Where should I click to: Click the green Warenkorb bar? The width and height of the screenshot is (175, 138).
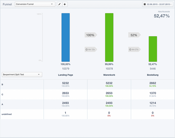(x=109, y=37)
